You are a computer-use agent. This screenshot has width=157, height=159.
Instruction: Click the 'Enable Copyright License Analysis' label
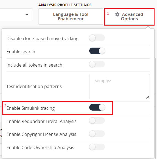tap(41, 134)
